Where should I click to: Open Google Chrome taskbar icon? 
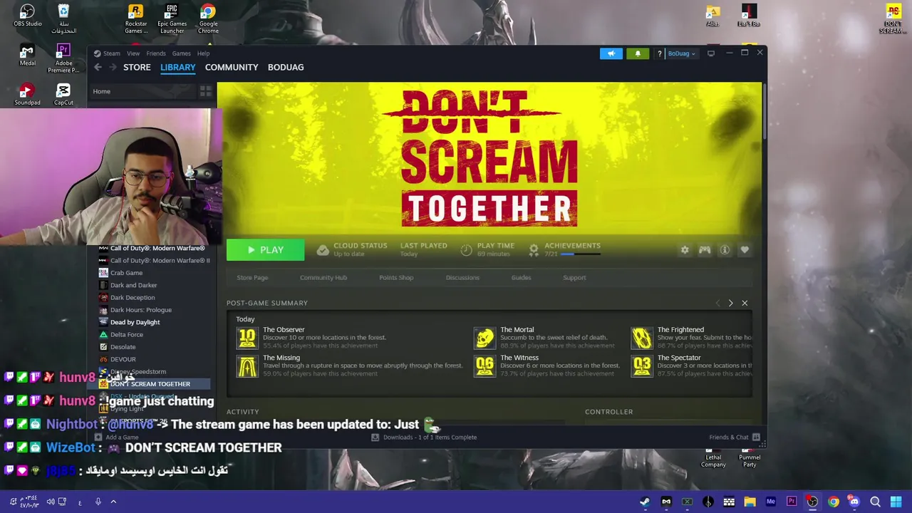pos(833,502)
